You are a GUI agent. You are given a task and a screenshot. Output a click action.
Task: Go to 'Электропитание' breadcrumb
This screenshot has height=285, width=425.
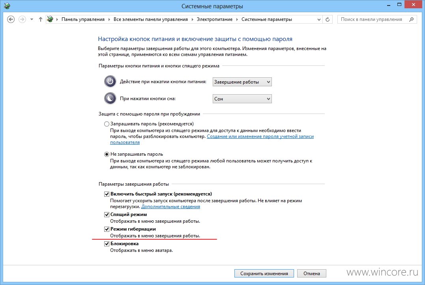tap(215, 19)
